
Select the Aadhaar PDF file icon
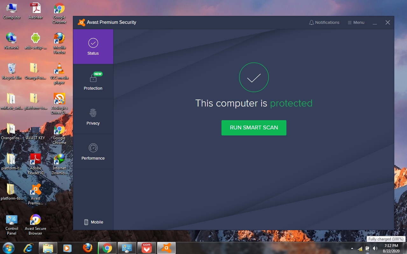coord(36,11)
